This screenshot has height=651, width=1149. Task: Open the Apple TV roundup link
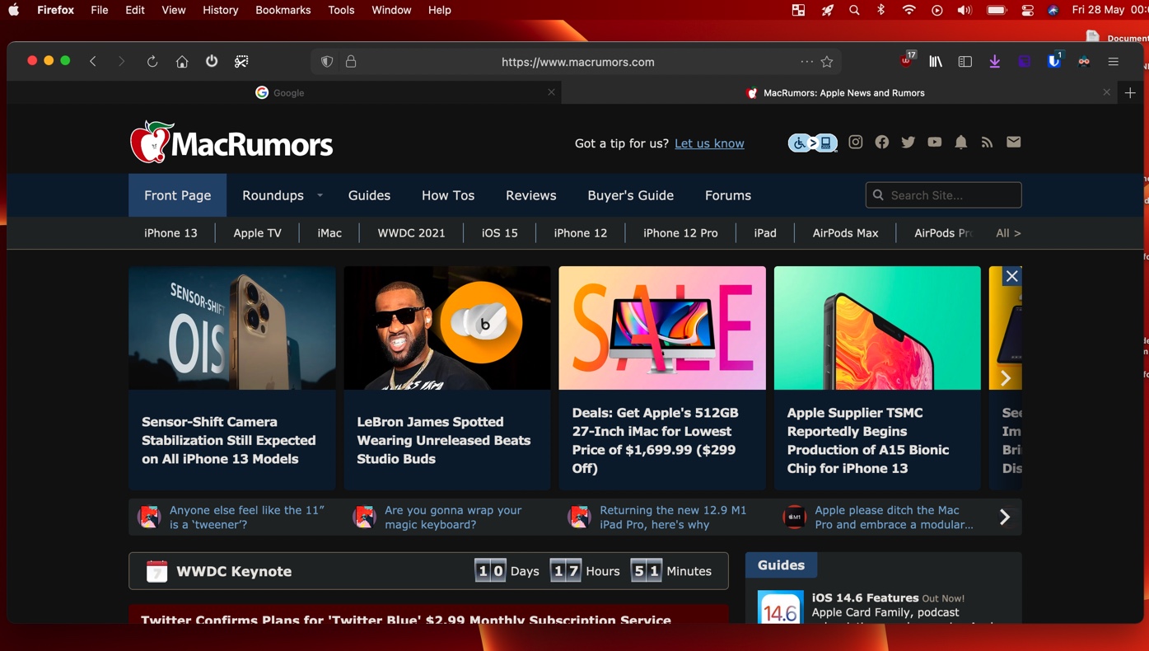[257, 233]
